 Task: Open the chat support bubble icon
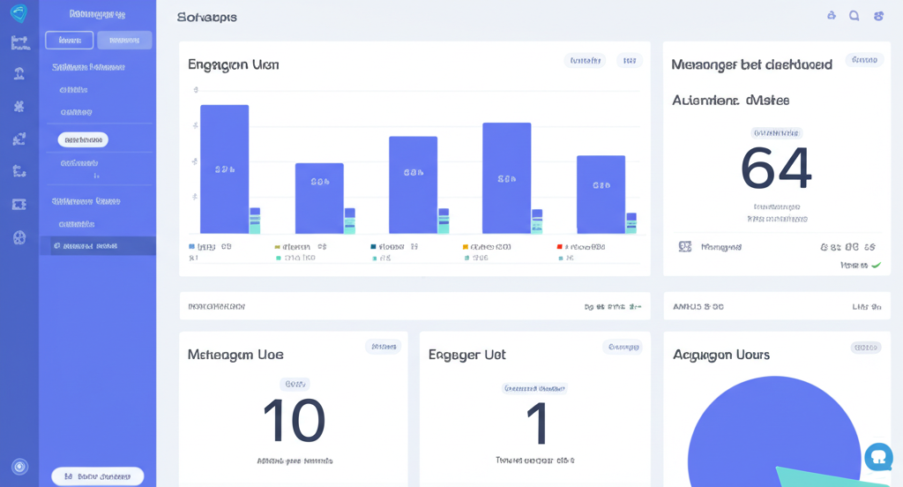tap(878, 456)
